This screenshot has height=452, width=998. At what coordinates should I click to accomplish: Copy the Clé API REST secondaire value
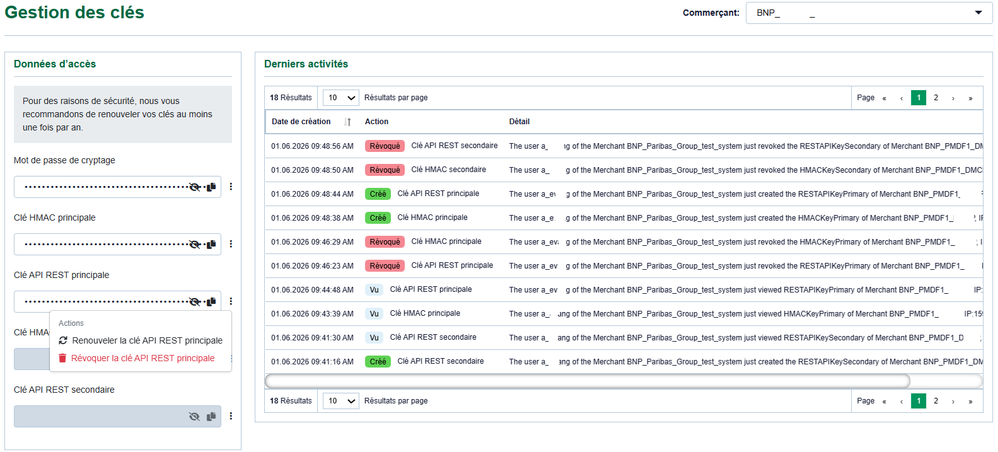click(x=211, y=416)
